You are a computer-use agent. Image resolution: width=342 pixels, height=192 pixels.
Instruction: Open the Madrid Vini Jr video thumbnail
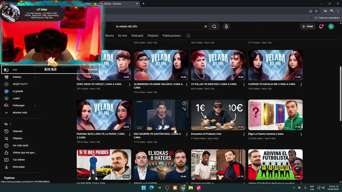(218, 165)
